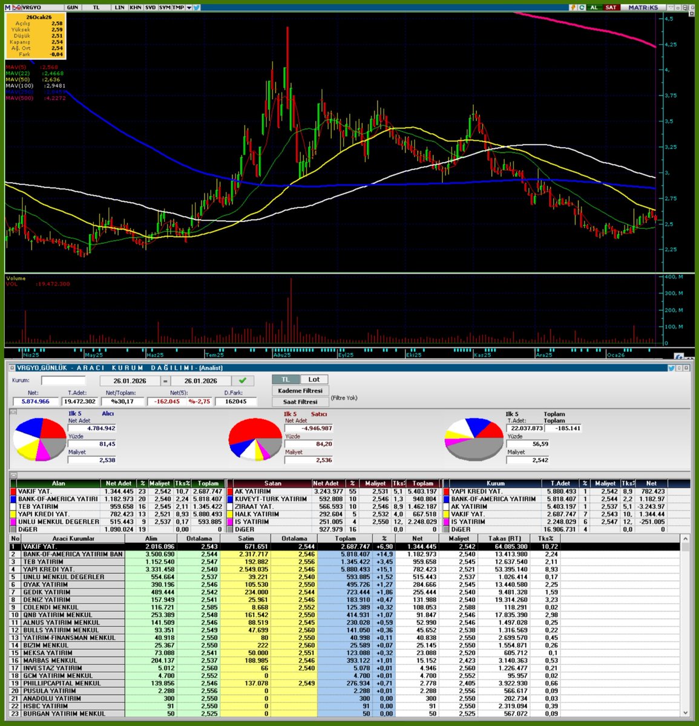Click Twitter share icon in dağılım window title
The height and width of the screenshot is (726, 699).
click(672, 368)
